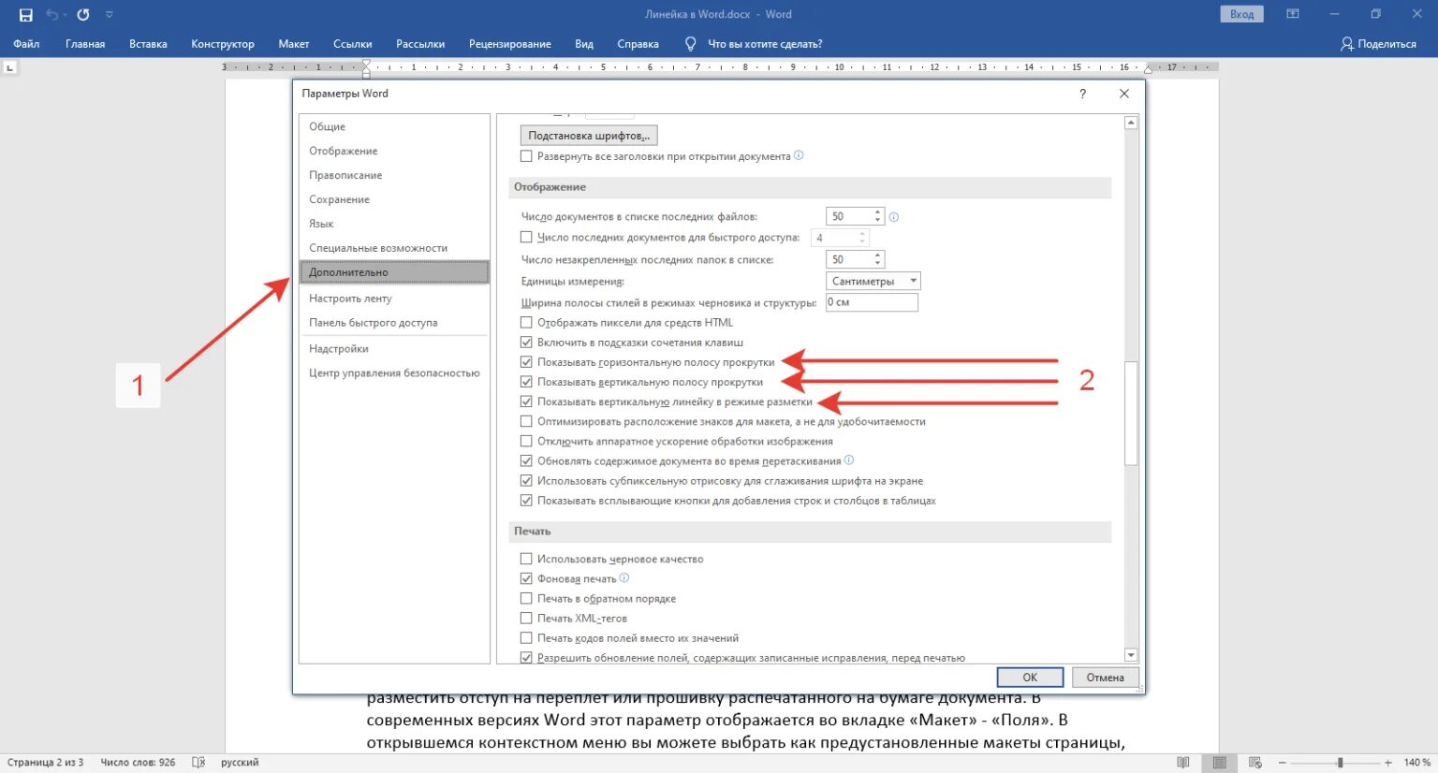Open the Рассылки ribbon tab
The image size is (1438, 773).
(420, 44)
